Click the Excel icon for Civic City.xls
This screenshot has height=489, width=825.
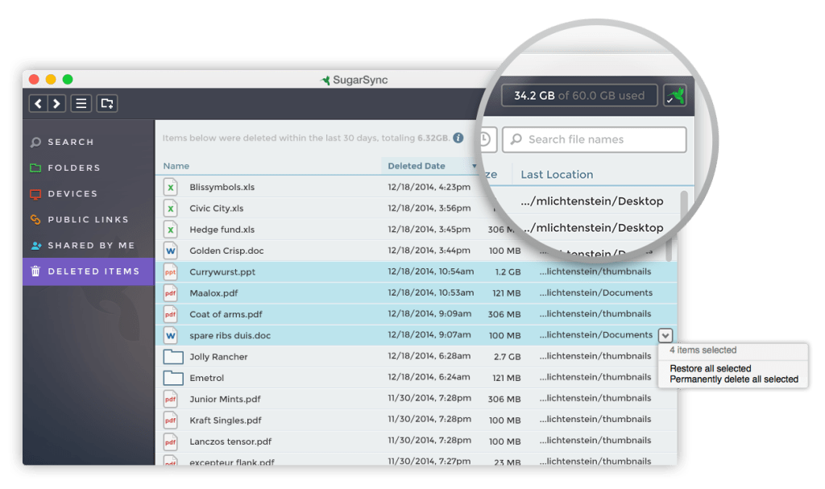point(171,209)
